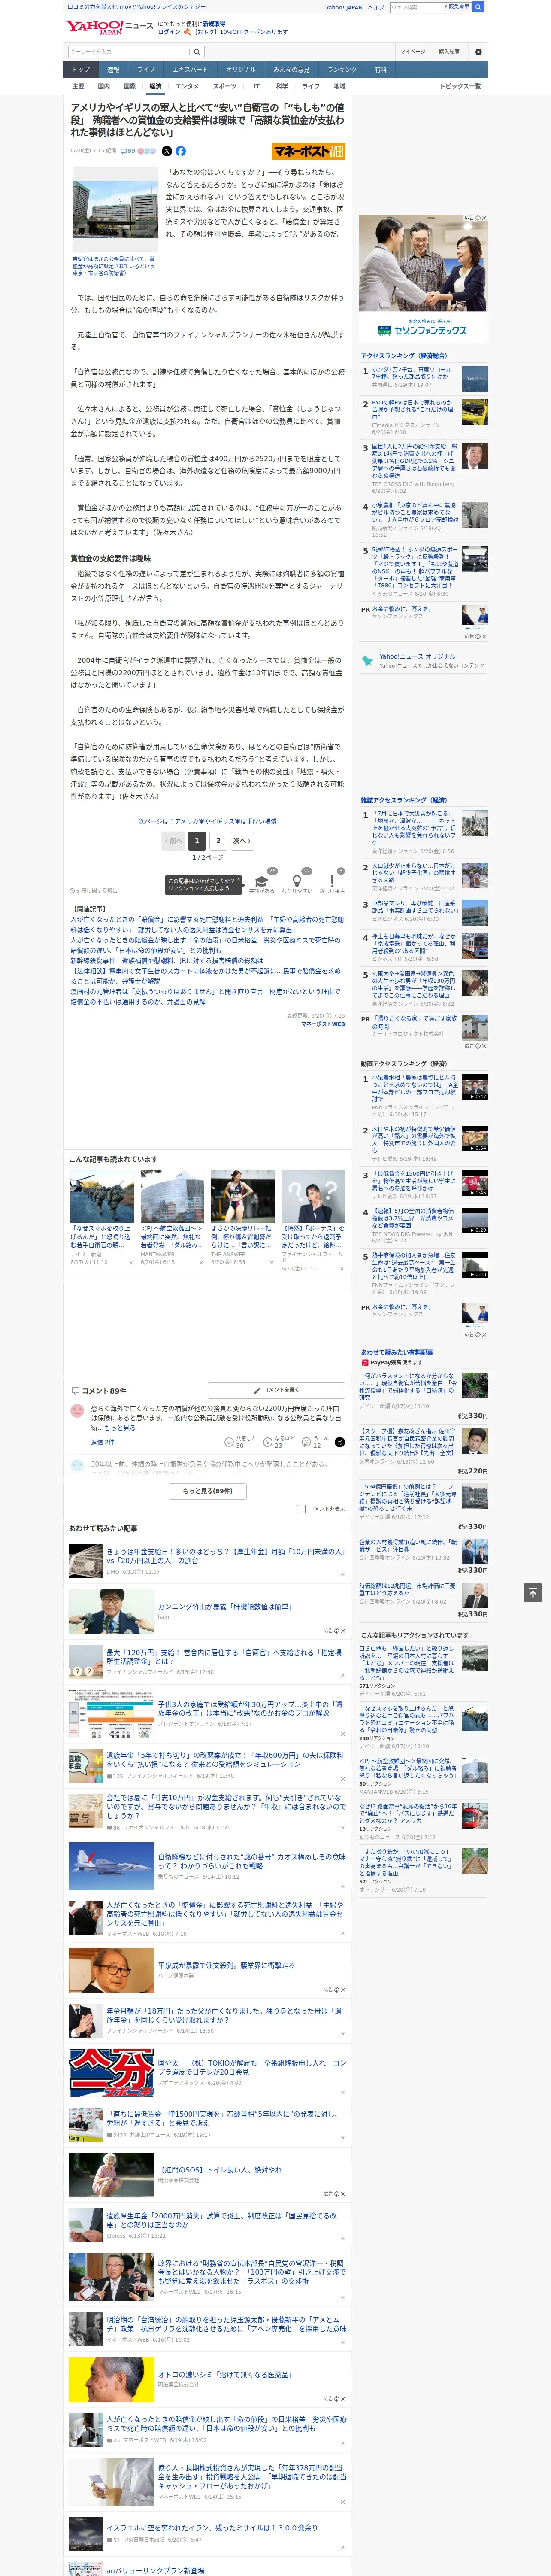Select the トップ navigation tab
This screenshot has width=551, height=2576.
pyautogui.click(x=81, y=70)
